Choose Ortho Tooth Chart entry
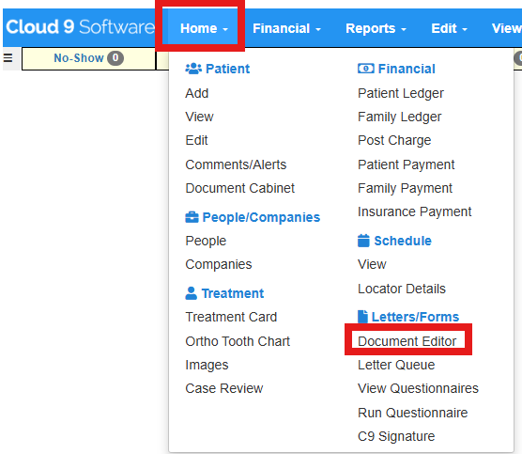This screenshot has height=454, width=522. 238,341
